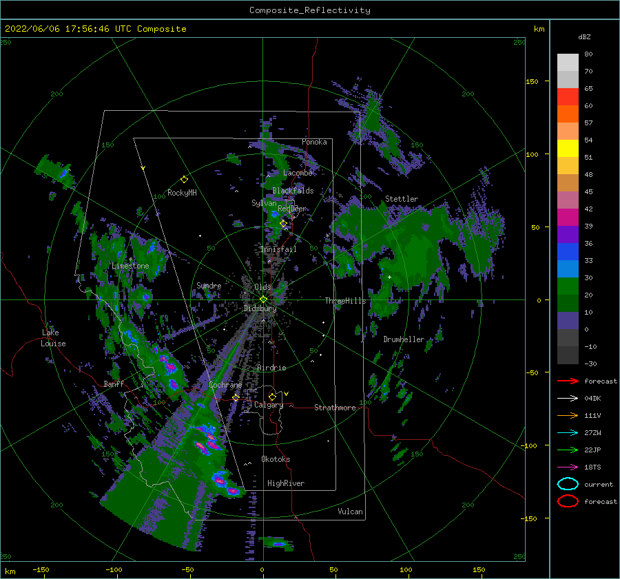Click the yellow diamond marker below Cochrane

click(x=236, y=397)
